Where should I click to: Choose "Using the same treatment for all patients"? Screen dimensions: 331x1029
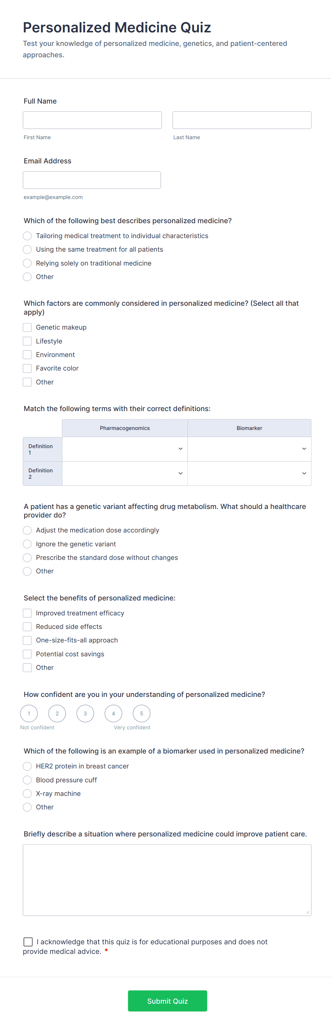pyautogui.click(x=27, y=249)
